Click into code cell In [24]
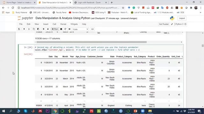 coord(108,48)
